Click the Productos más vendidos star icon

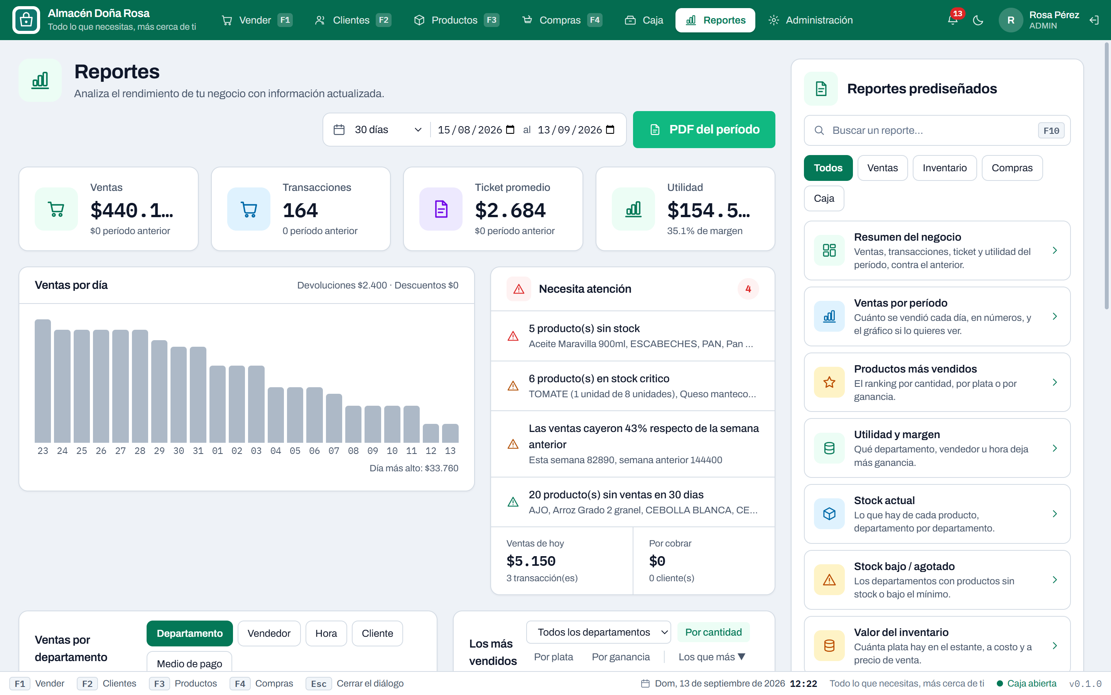click(829, 383)
